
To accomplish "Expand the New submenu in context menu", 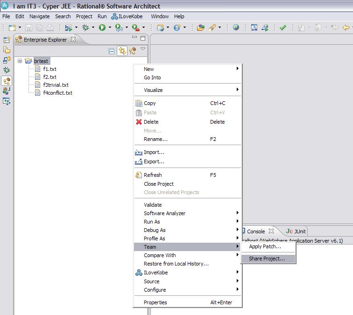I will [x=188, y=69].
